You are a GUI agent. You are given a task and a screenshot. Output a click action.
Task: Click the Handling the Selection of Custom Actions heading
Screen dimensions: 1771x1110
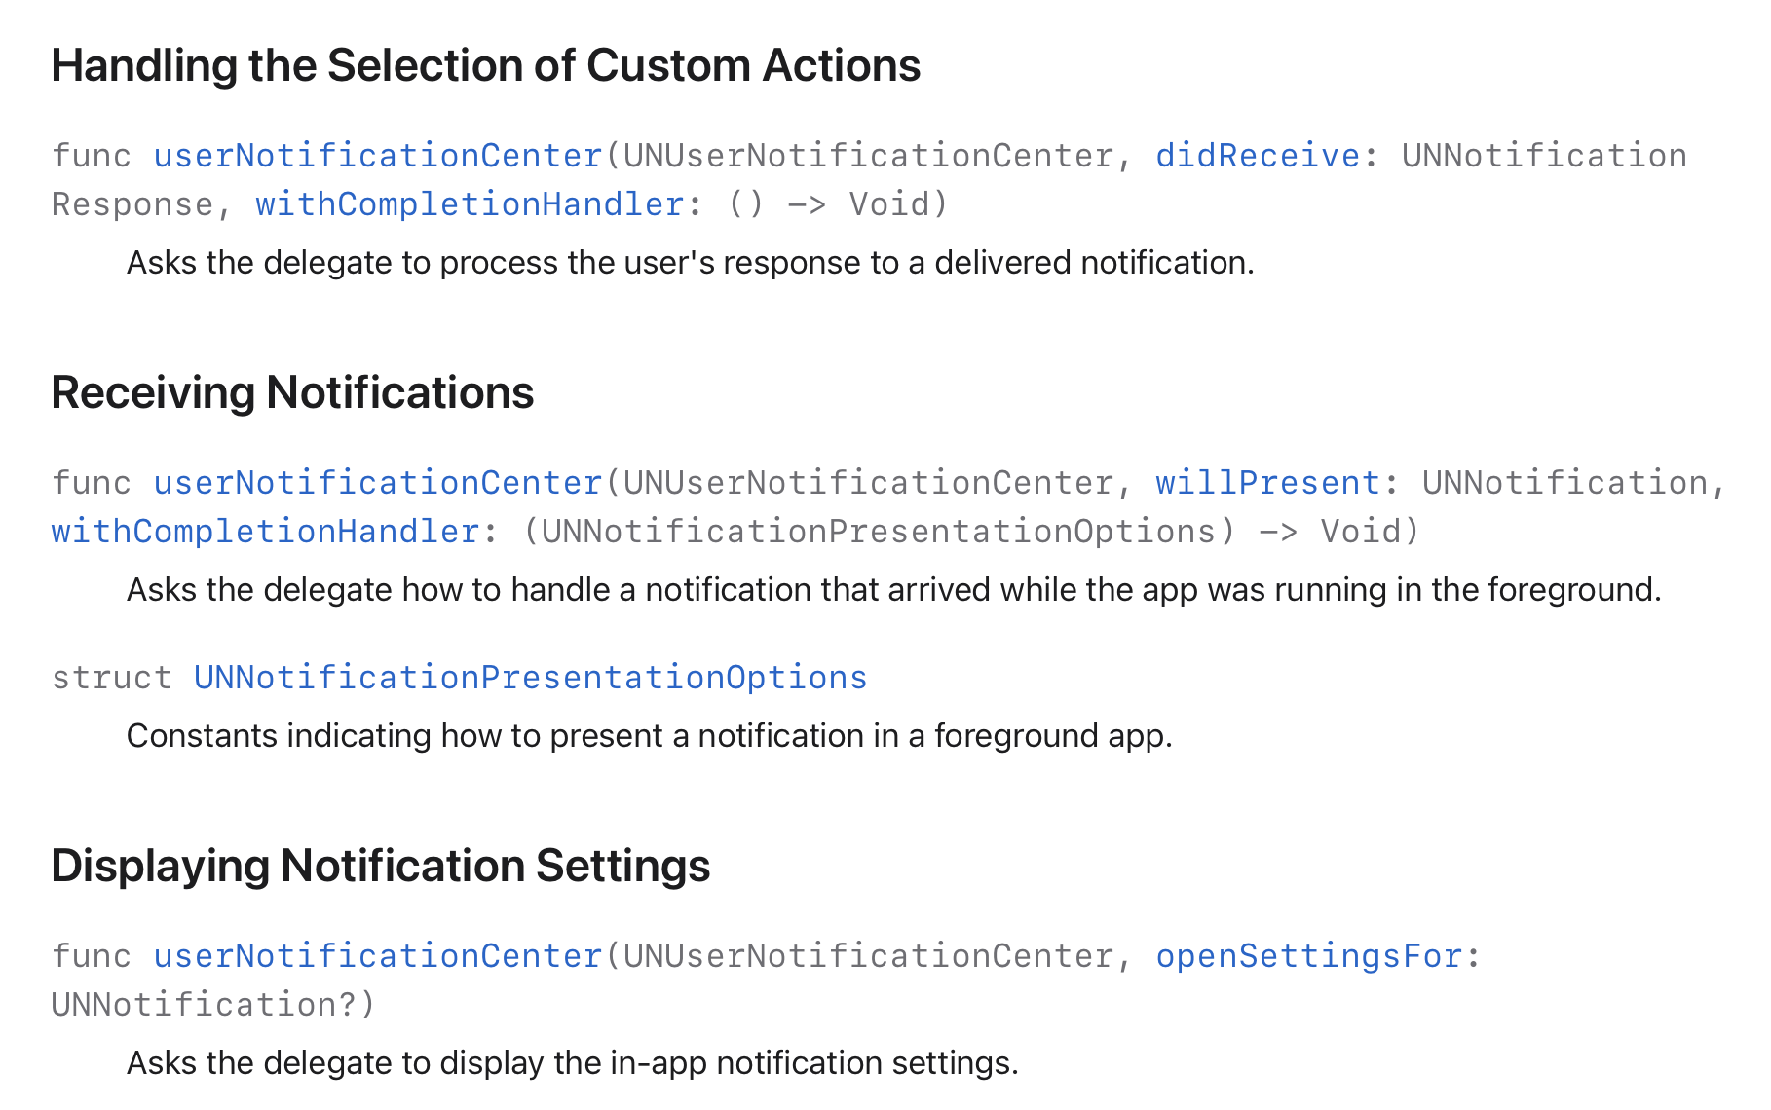point(485,66)
